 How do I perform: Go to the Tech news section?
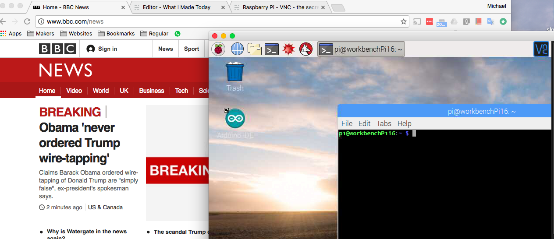click(181, 91)
